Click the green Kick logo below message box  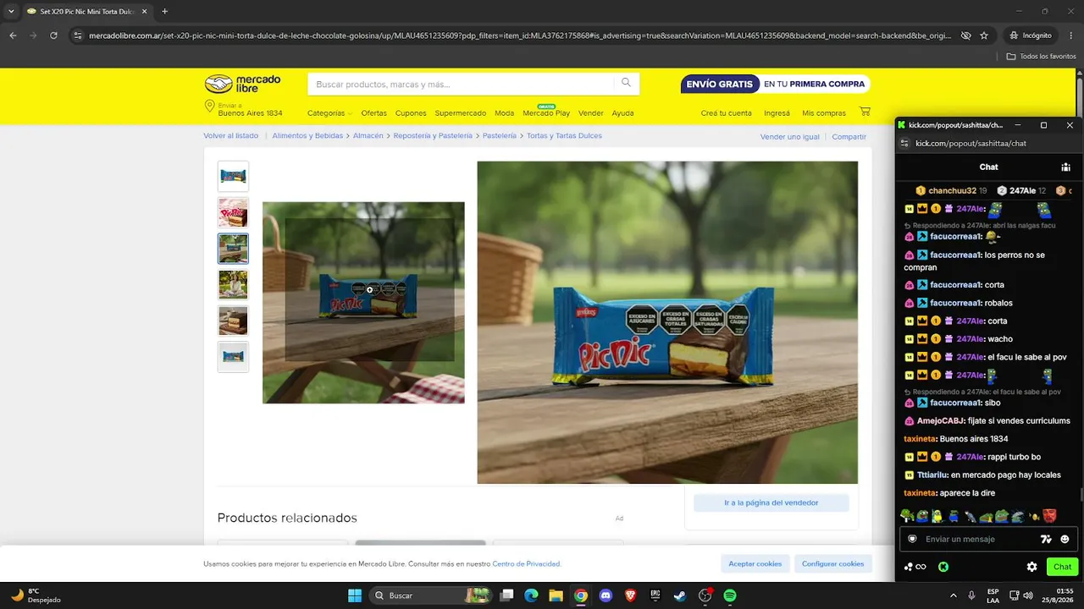(x=943, y=567)
